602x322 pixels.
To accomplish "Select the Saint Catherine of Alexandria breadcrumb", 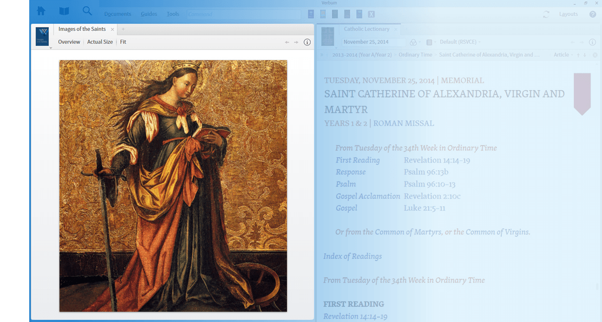I will point(489,55).
